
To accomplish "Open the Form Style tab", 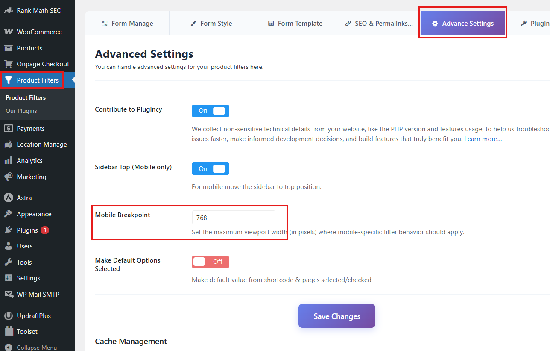I will [x=211, y=24].
